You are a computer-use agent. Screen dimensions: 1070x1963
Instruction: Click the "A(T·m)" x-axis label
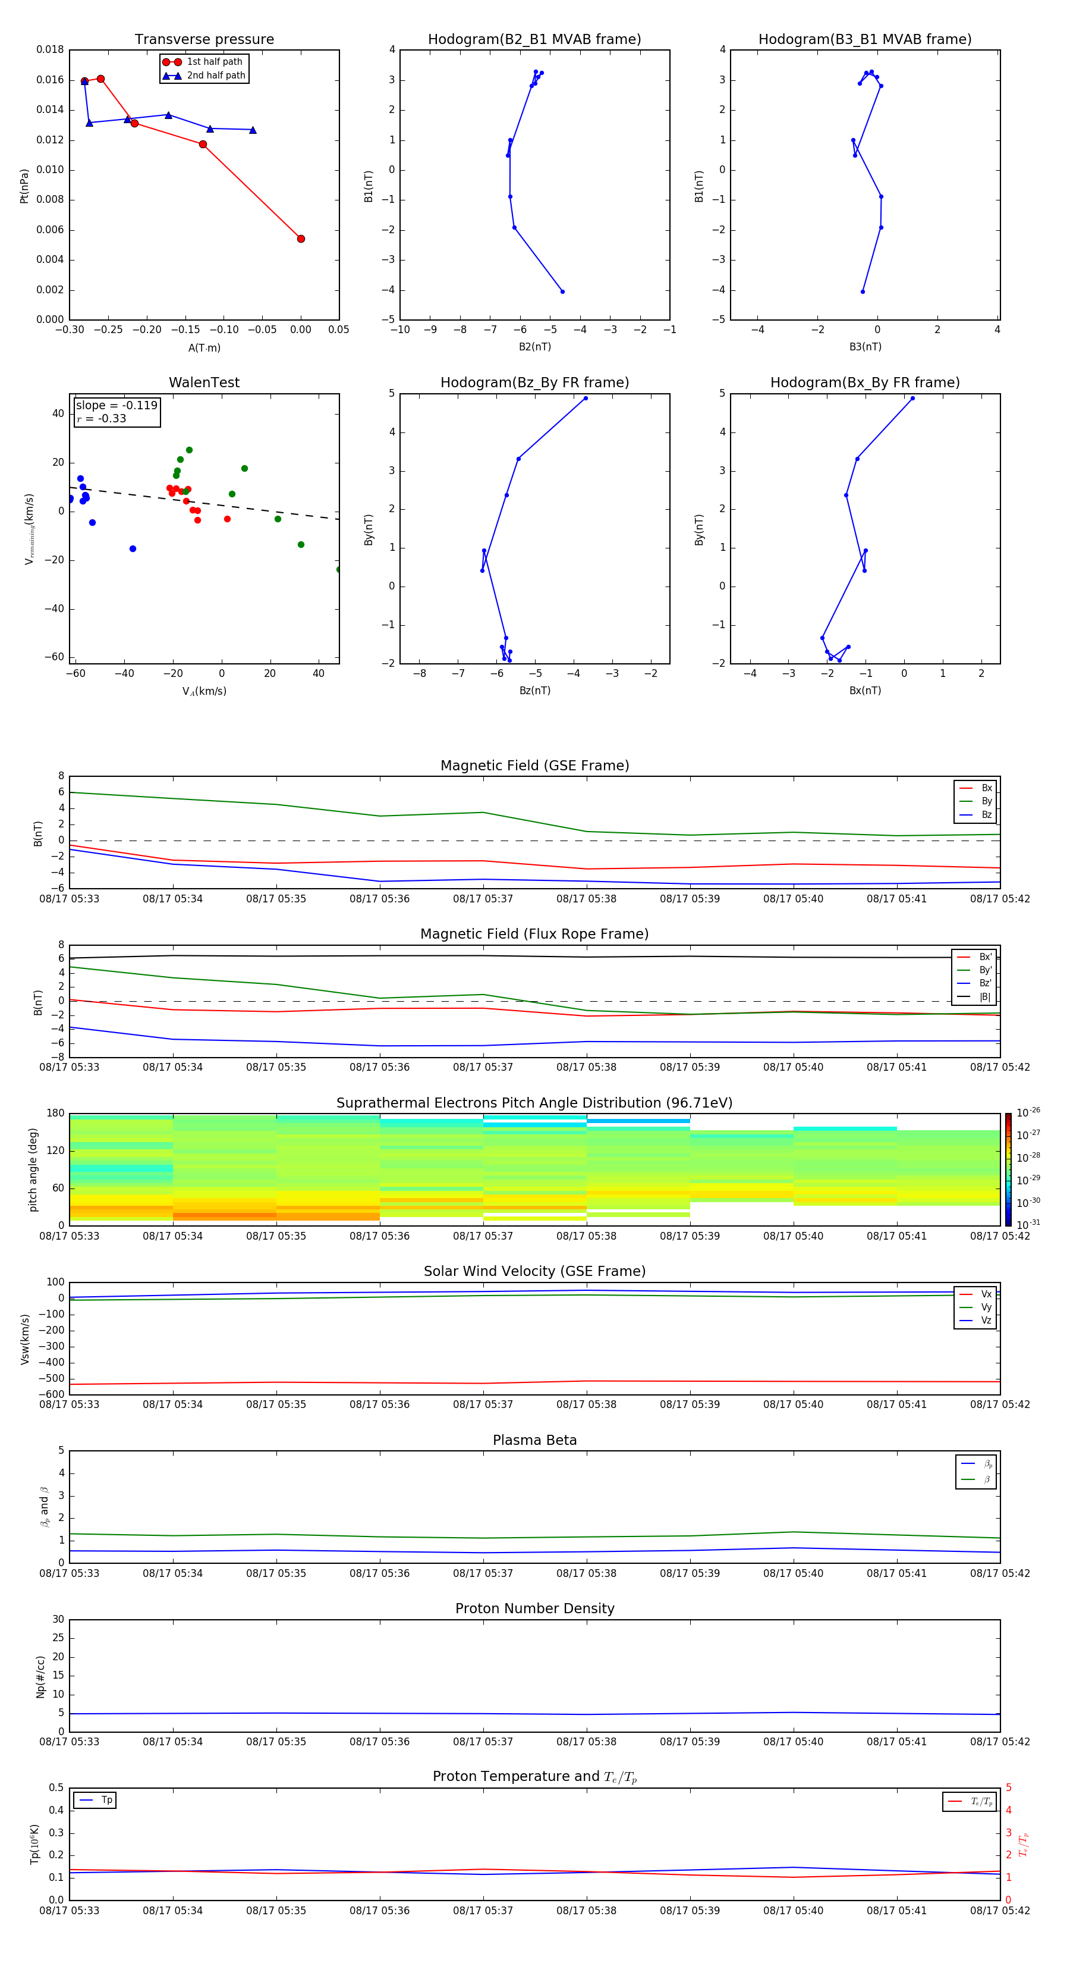[204, 347]
